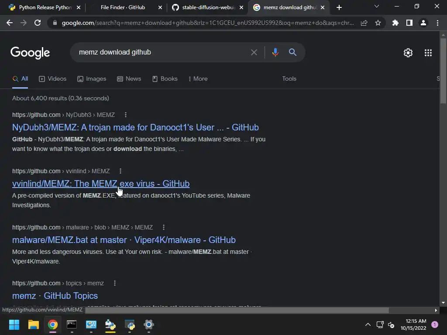447x335 pixels.
Task: Open vvinlind/MEMZ exe virus result
Action: 101,184
